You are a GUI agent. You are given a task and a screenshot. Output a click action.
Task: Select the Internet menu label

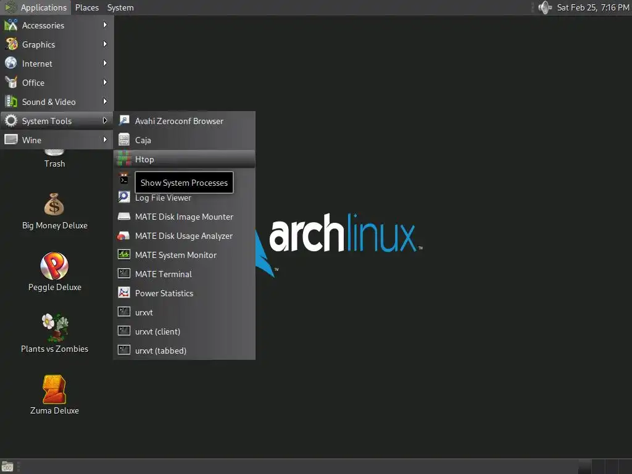tap(37, 64)
